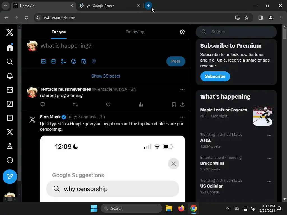
Task: Open the tab search dropdown arrow
Action: coord(6,6)
